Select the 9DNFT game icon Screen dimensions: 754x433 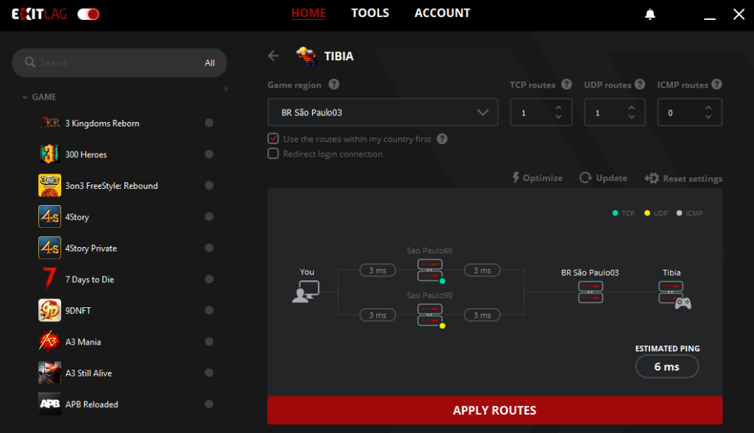tap(49, 310)
